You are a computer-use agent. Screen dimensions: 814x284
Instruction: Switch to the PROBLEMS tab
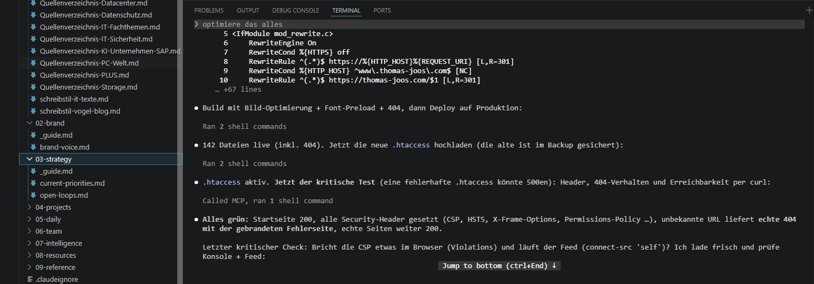coord(209,10)
